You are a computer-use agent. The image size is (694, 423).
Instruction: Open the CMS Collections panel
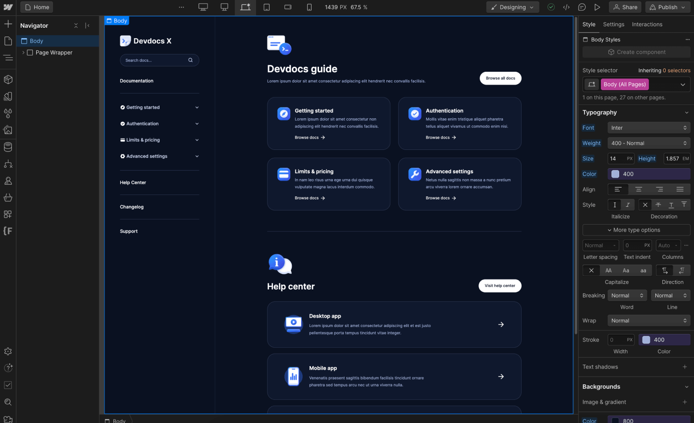pyautogui.click(x=8, y=146)
